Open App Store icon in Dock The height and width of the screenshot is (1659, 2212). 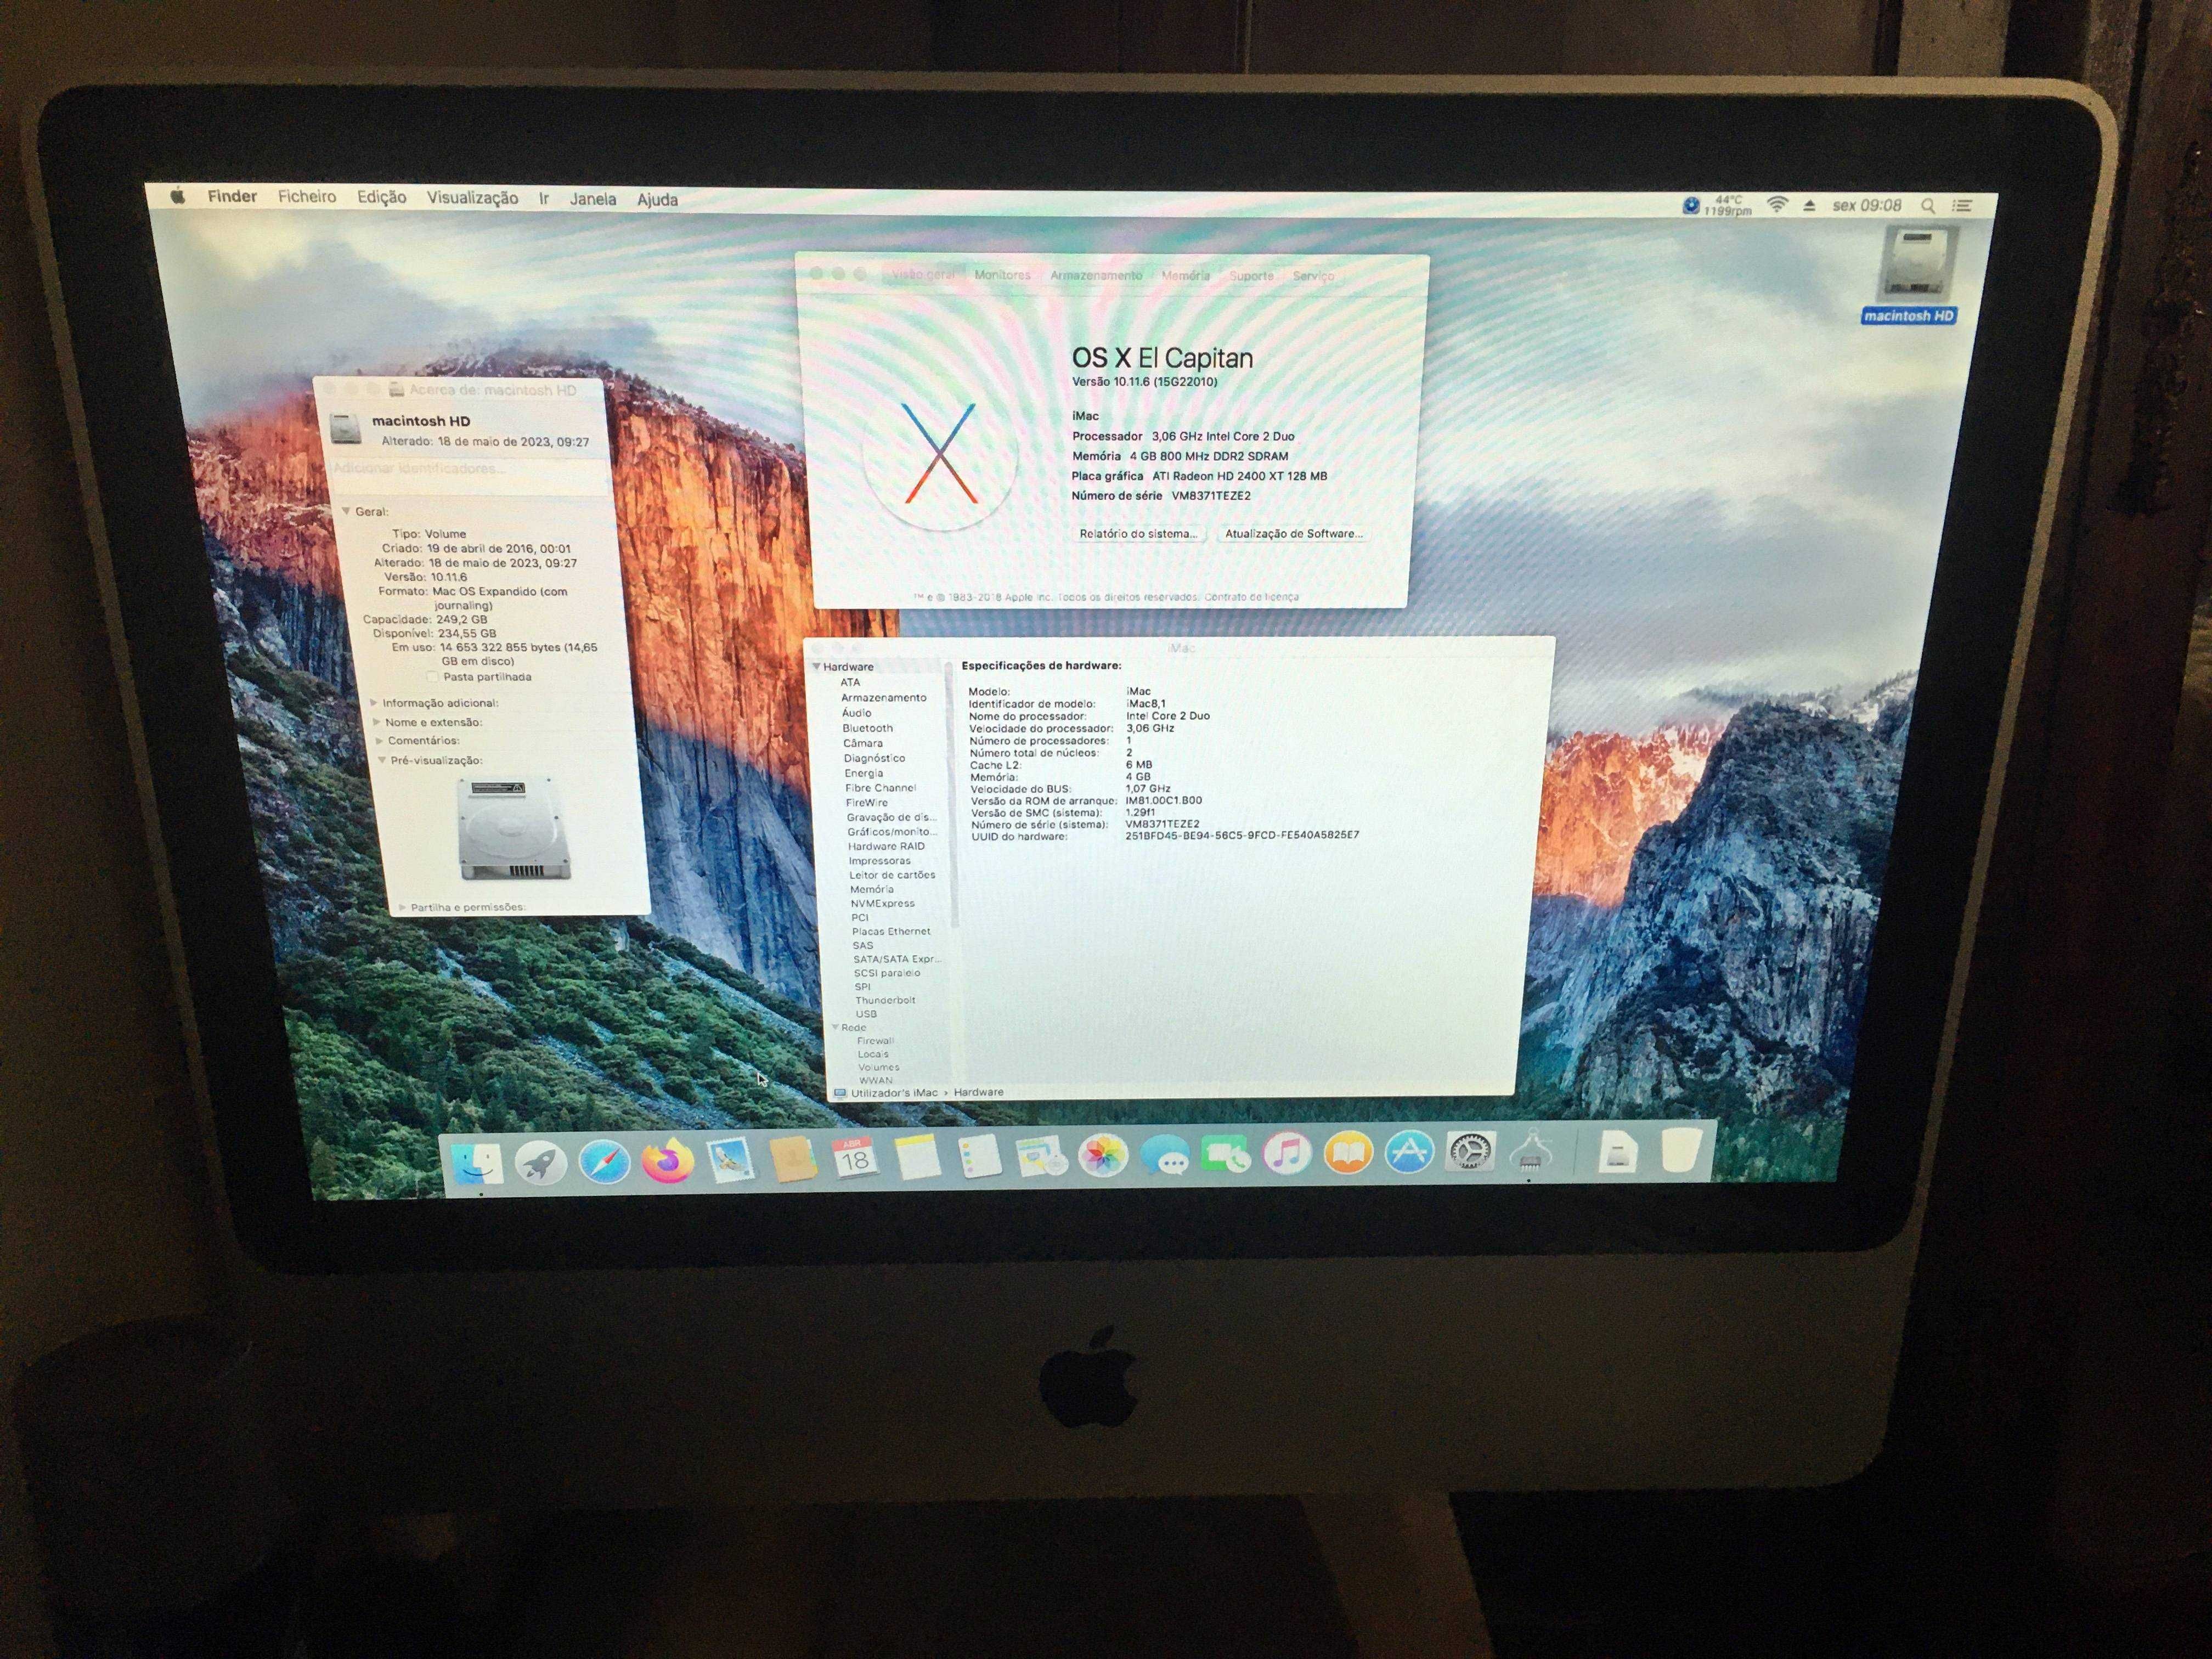coord(1409,1153)
